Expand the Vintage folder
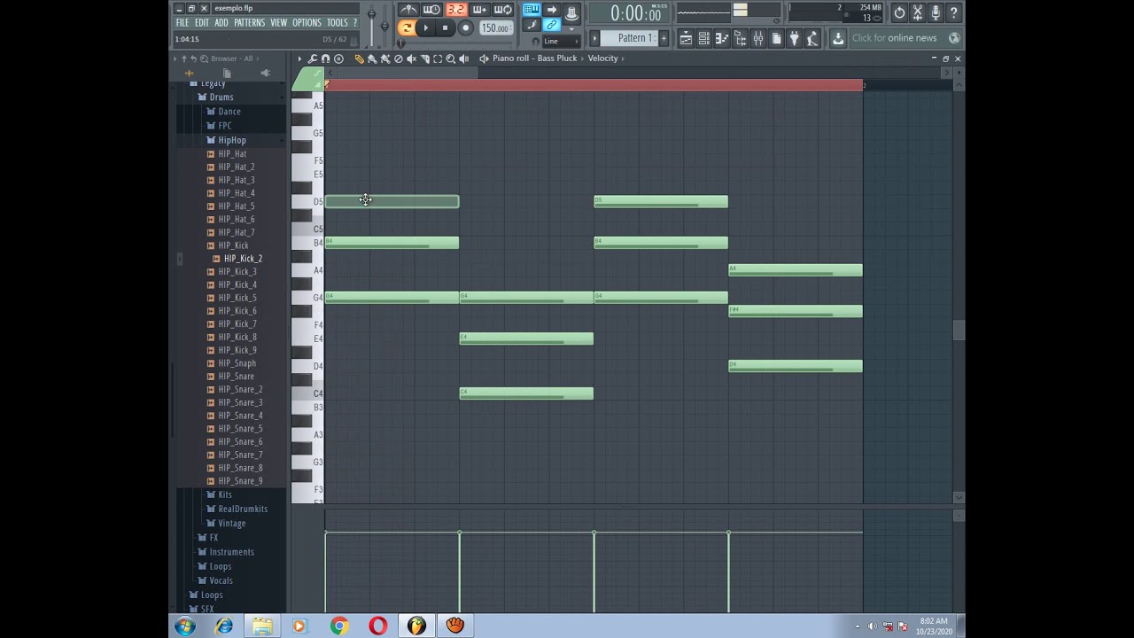Image resolution: width=1134 pixels, height=638 pixels. 227,524
